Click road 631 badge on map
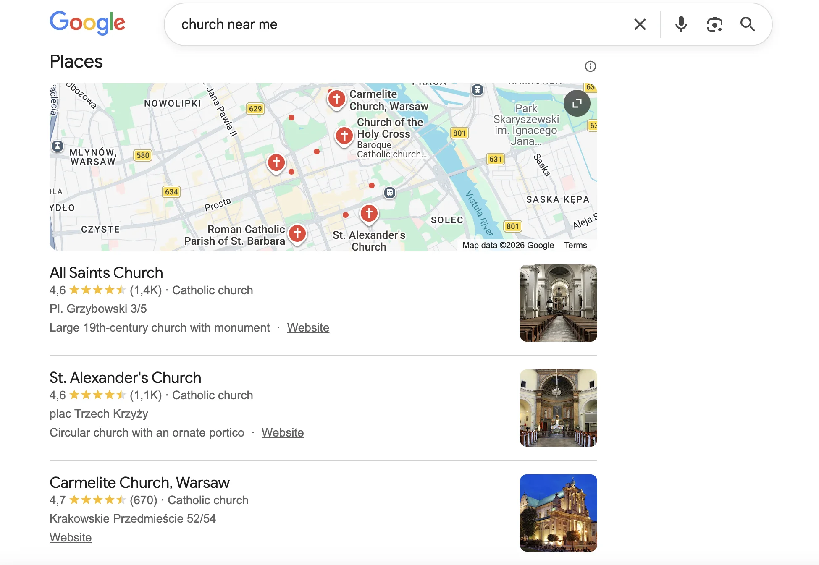The image size is (819, 565). click(x=495, y=159)
